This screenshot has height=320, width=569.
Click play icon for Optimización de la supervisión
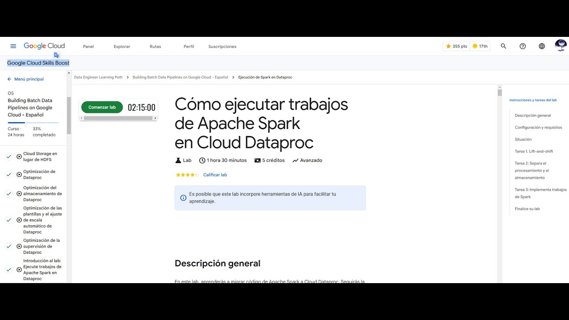tap(19, 246)
